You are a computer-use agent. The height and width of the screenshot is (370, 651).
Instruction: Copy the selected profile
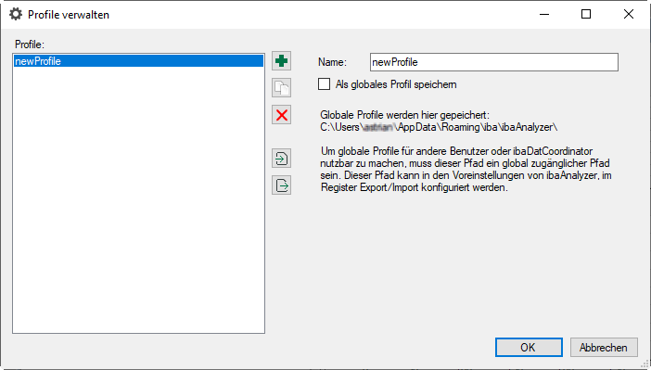point(282,87)
